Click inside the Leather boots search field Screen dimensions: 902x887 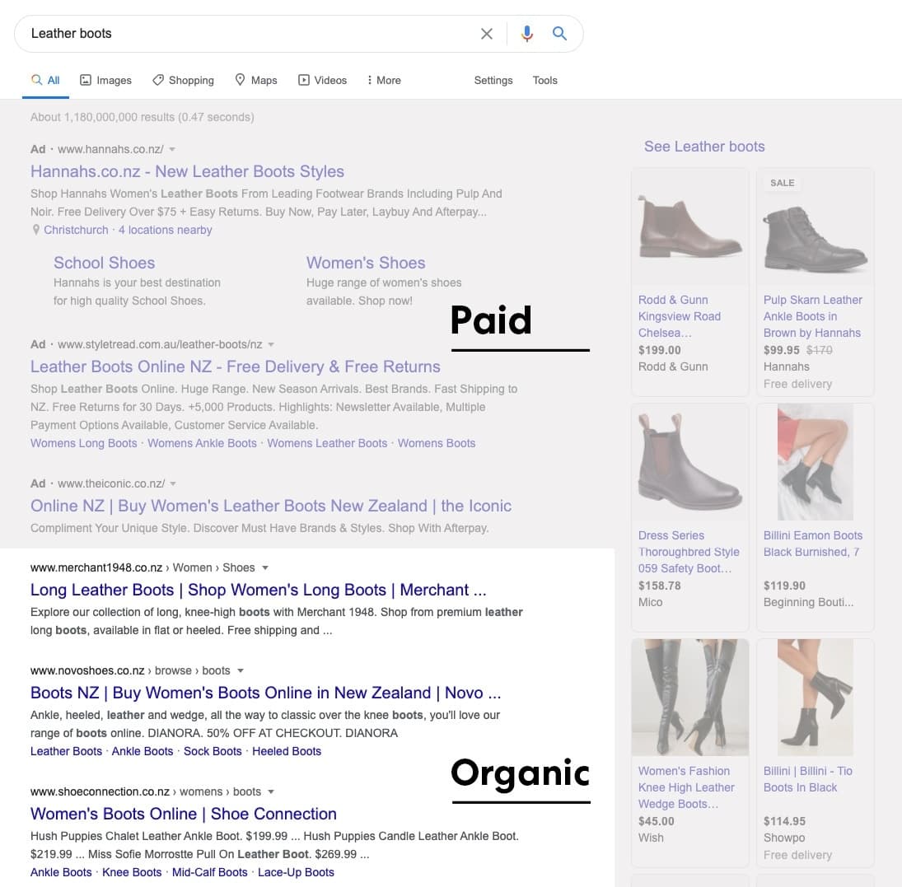(x=247, y=34)
